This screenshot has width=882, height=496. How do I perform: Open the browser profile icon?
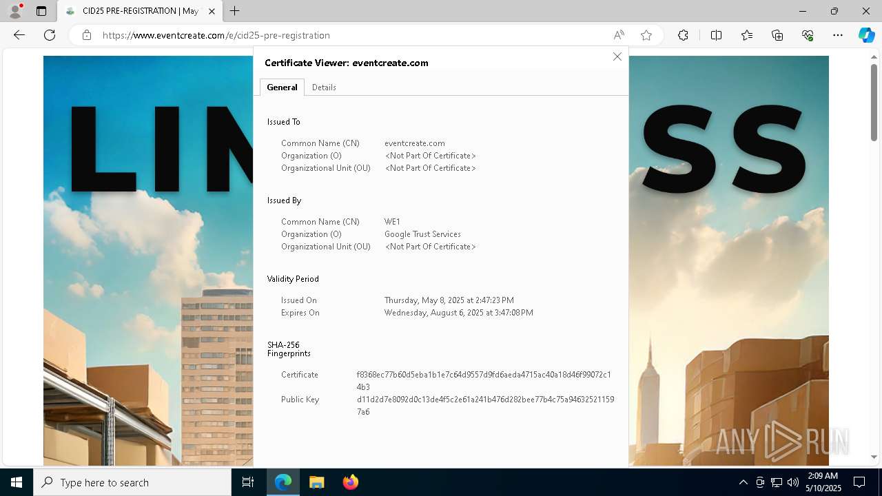[15, 11]
